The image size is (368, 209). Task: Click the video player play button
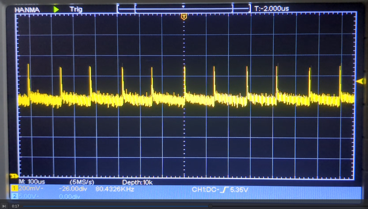(x=4, y=206)
